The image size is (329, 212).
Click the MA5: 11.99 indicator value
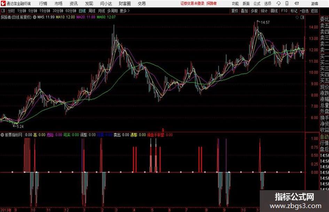pos(46,17)
